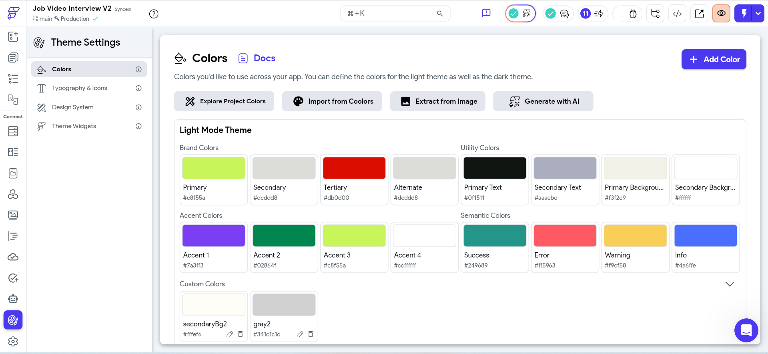This screenshot has width=768, height=354.
Task: Toggle the preview eye button
Action: [721, 14]
